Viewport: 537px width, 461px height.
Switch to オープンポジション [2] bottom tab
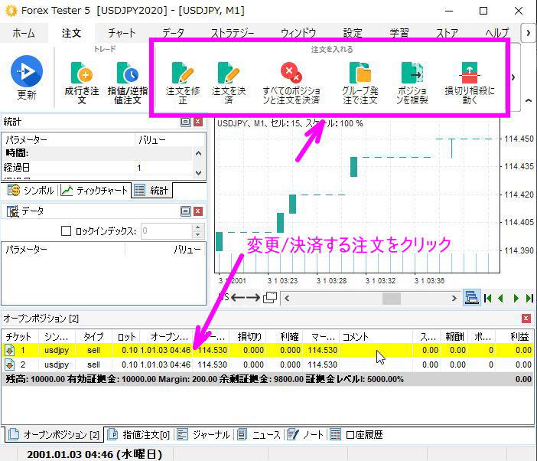[54, 435]
